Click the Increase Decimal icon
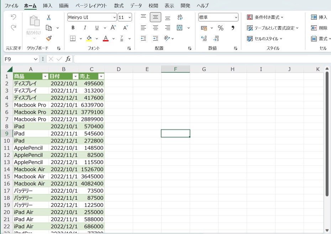The image size is (331, 234). [204, 38]
